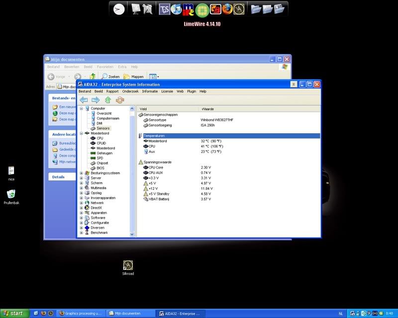The width and height of the screenshot is (398, 318).
Task: Select CPUID in the AIDA32 tree
Action: coord(101,143)
